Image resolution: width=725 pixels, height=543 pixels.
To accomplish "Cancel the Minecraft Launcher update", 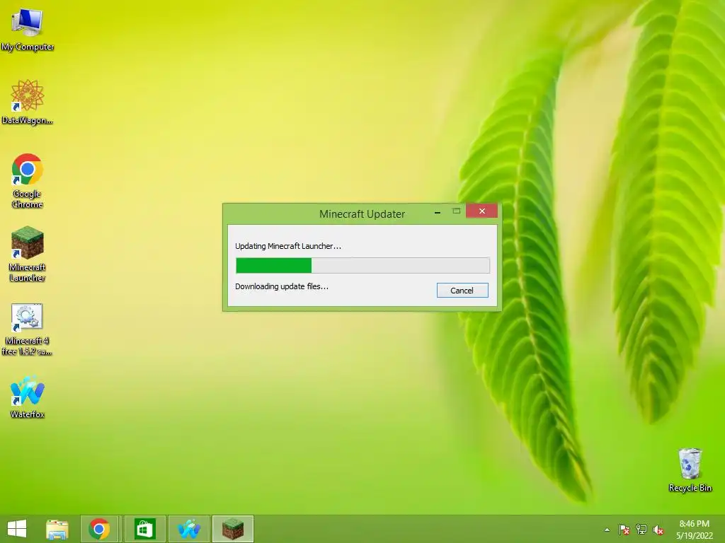I will (x=462, y=291).
